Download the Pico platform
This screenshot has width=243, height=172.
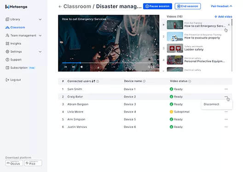pos(33,163)
